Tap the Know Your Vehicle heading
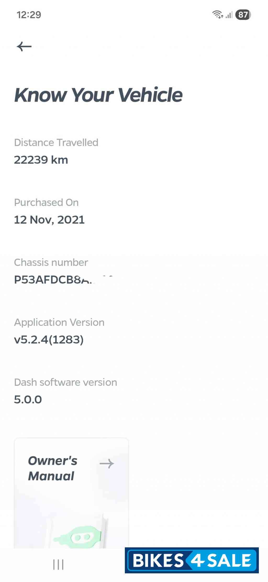Viewport: 268px width, 582px height. 98,95
